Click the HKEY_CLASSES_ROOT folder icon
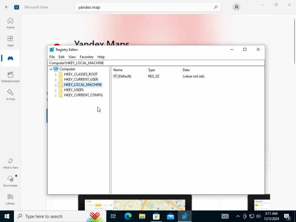 (x=60, y=74)
